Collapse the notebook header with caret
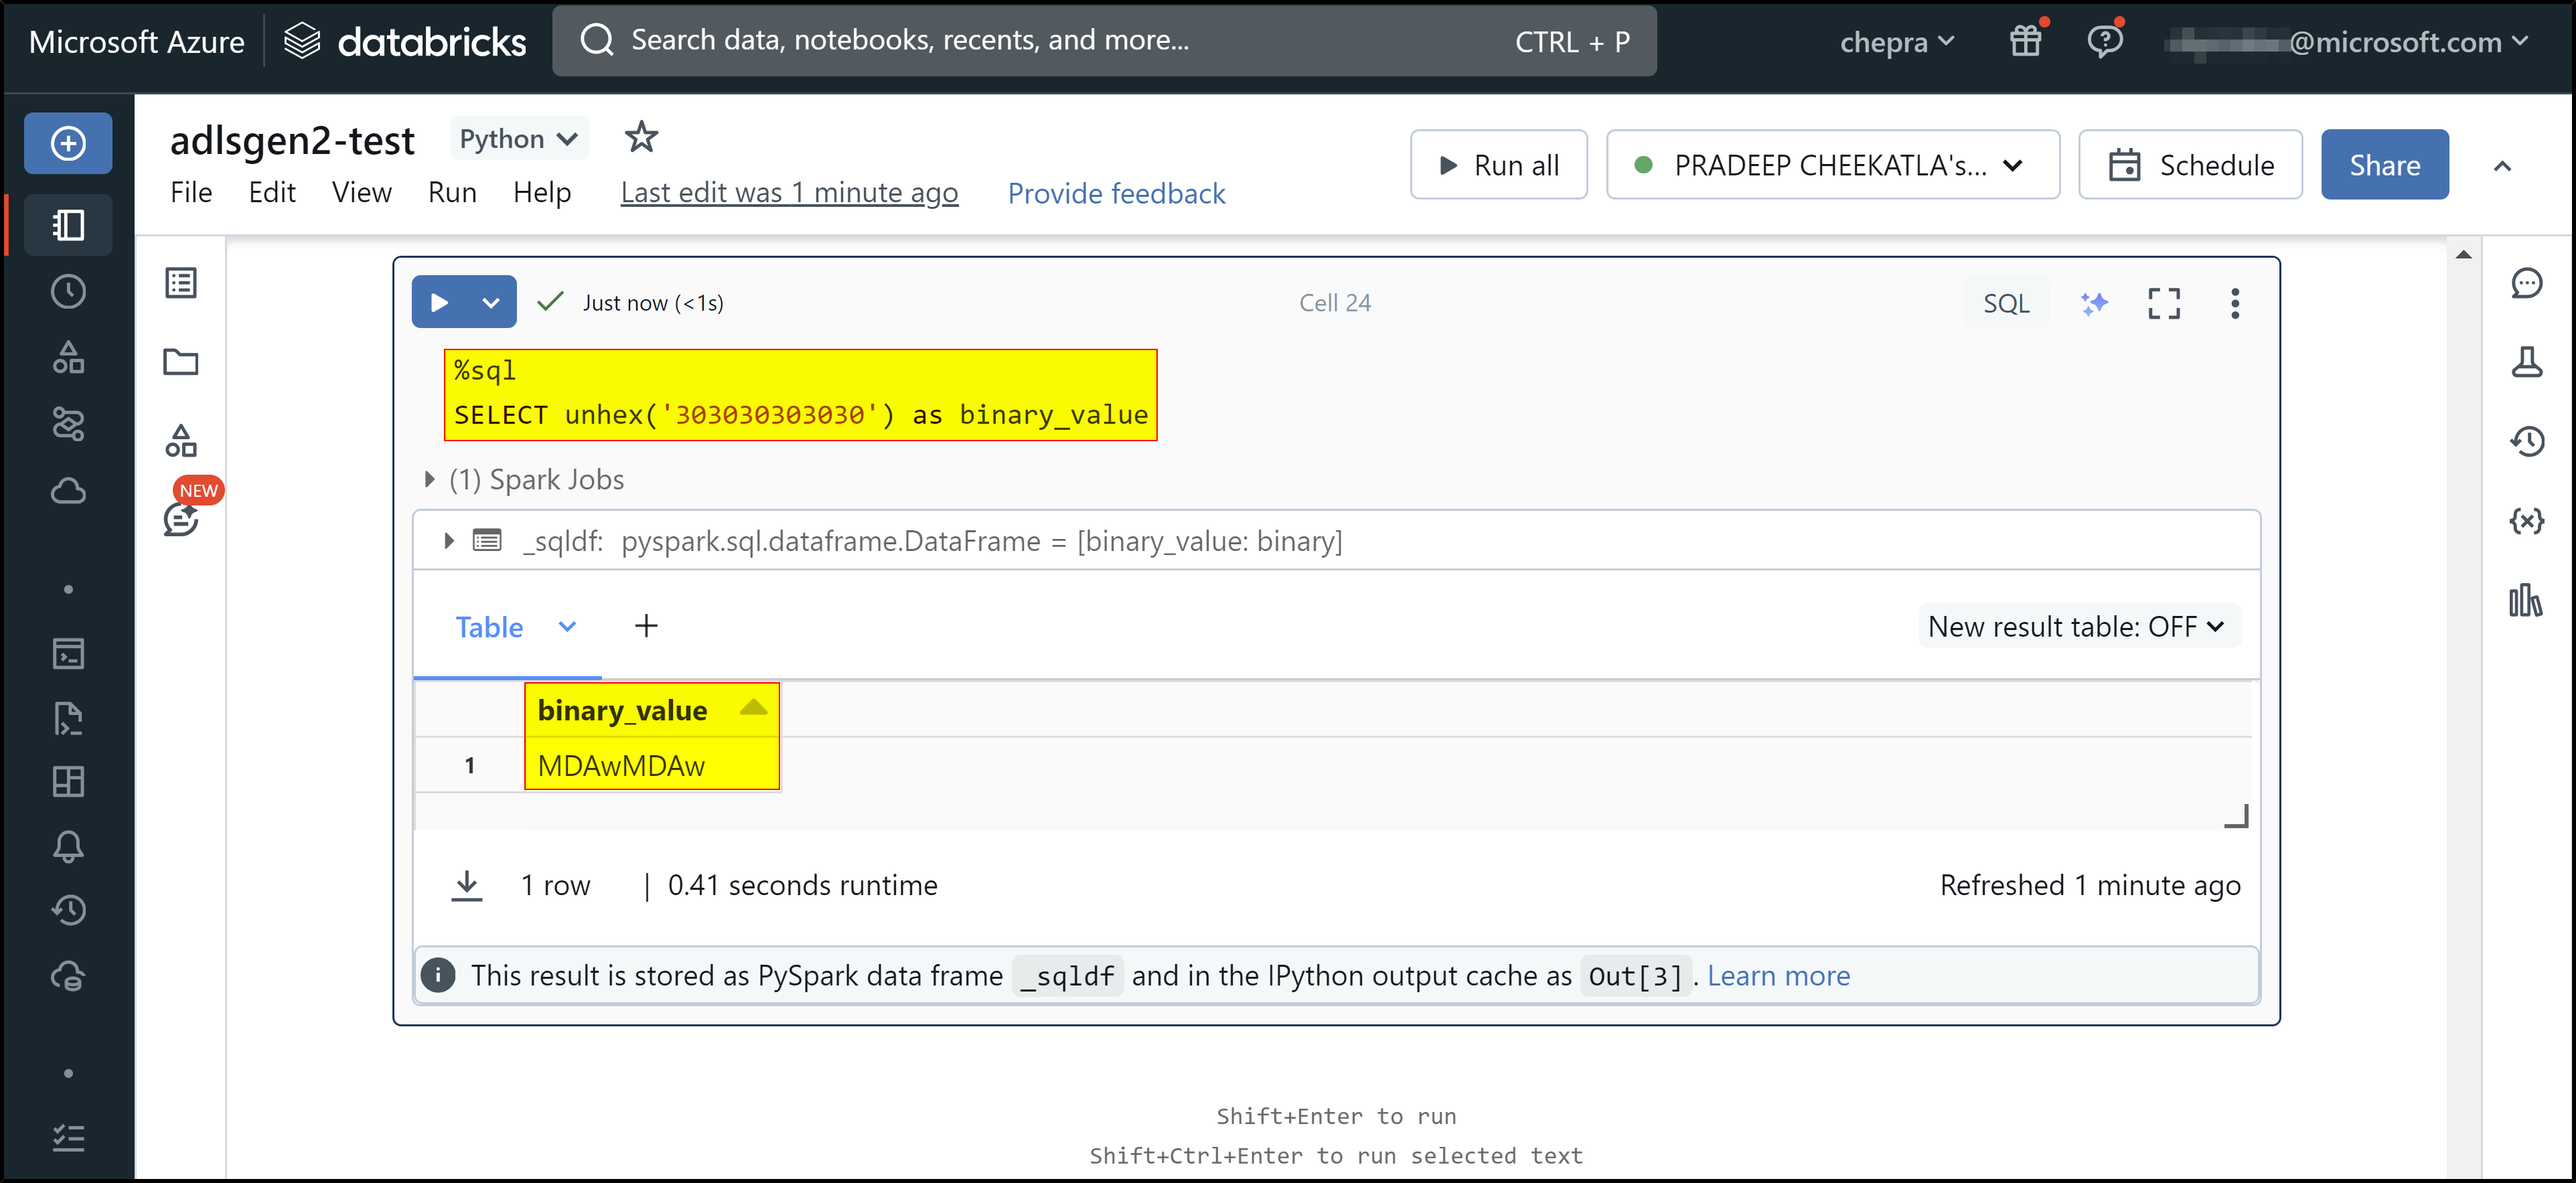This screenshot has width=2576, height=1183. pos(2502,165)
